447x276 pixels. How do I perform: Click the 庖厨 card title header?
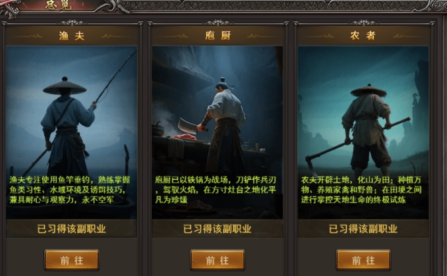[x=218, y=36]
